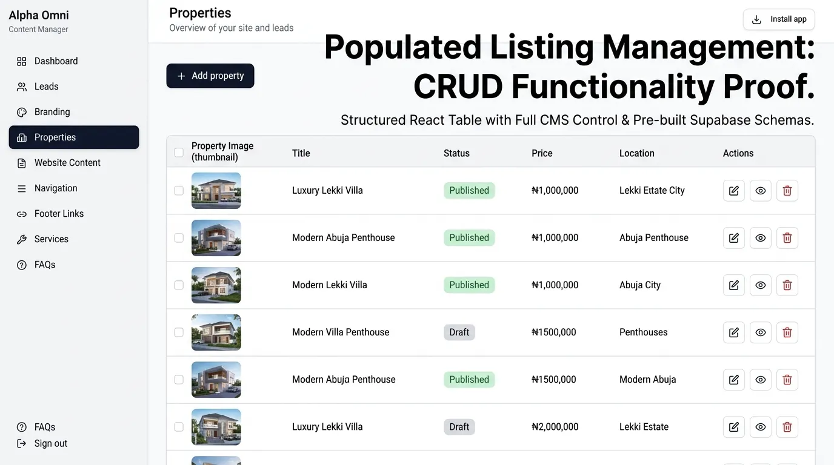Click the Sign out arrow icon

pyautogui.click(x=22, y=444)
